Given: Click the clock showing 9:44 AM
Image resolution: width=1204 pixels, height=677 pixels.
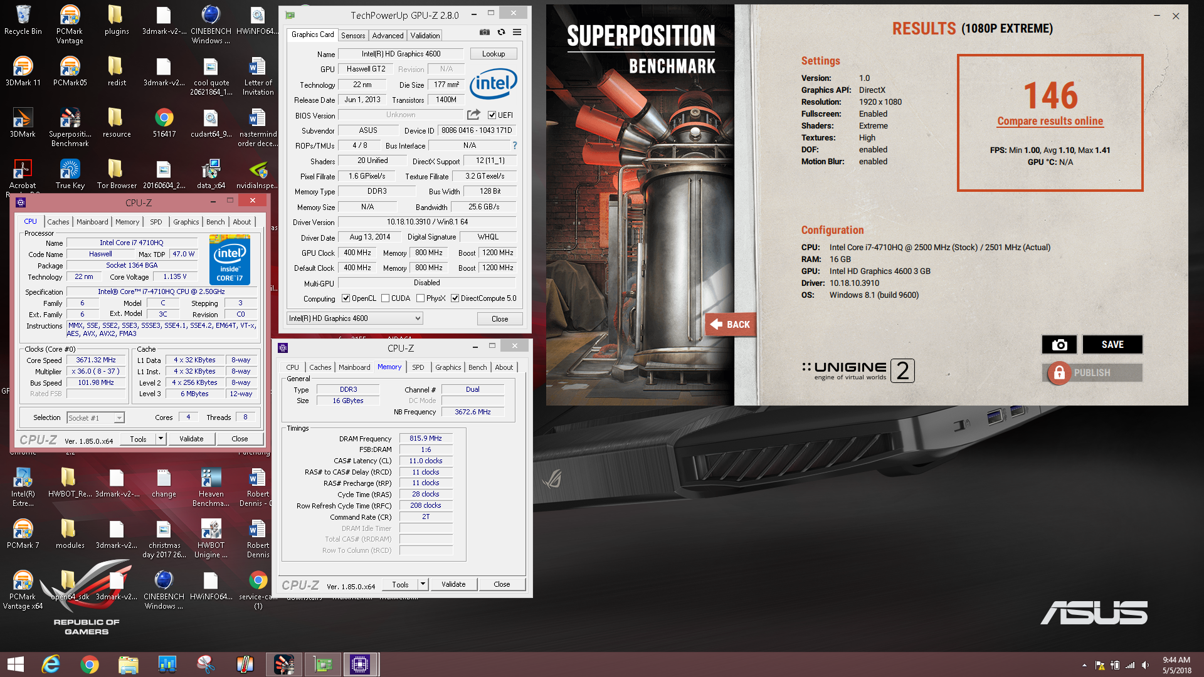Looking at the screenshot, I should [1176, 659].
